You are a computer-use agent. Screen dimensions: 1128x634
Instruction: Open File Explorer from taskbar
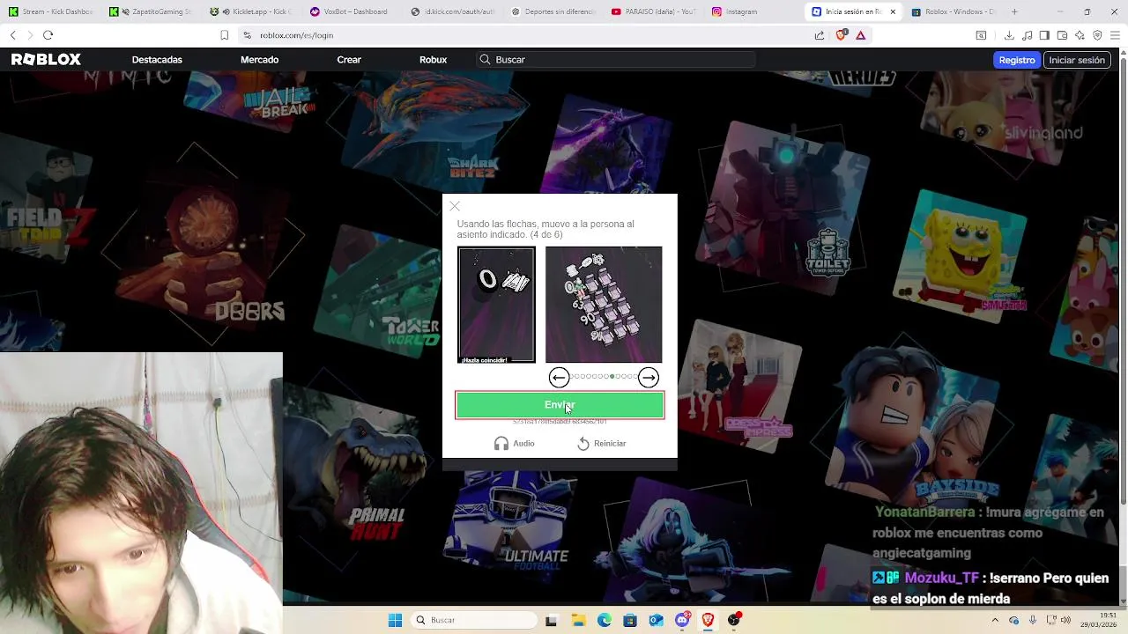click(579, 620)
